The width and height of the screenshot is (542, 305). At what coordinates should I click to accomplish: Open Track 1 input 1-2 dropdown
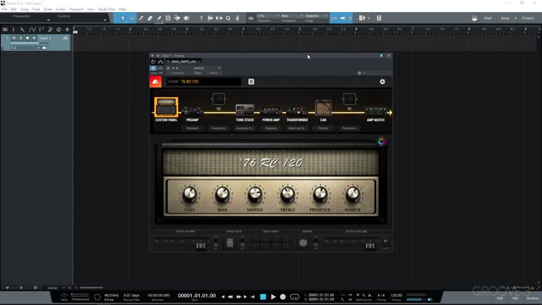pos(26,47)
